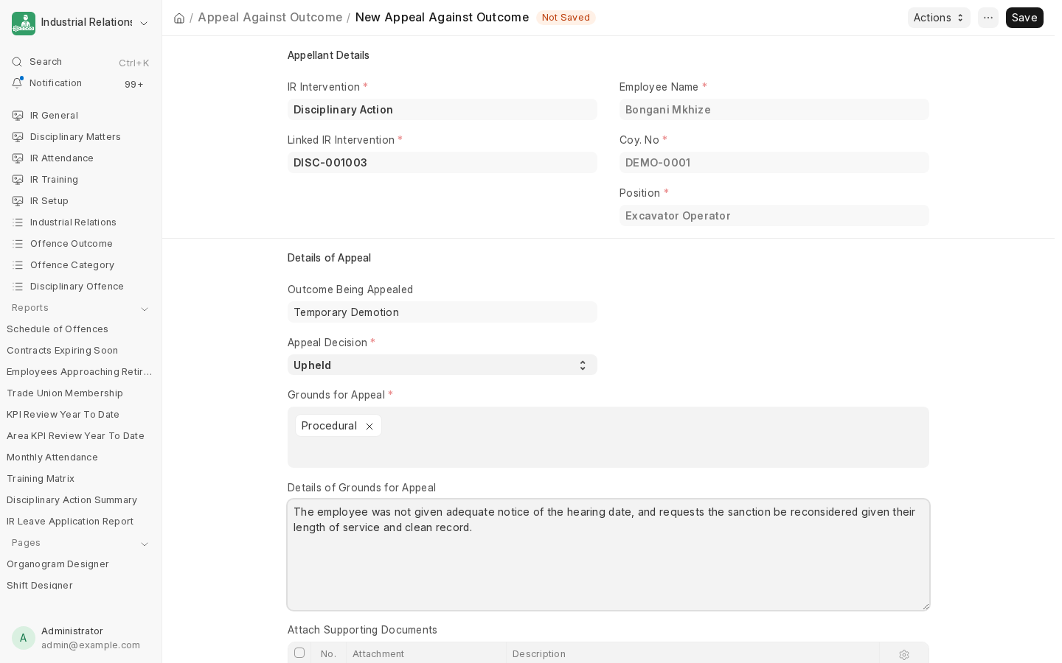Collapse the Pages section
1062x663 pixels.
click(145, 544)
